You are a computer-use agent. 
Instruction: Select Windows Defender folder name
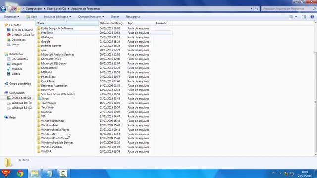pyautogui.click(x=53, y=121)
